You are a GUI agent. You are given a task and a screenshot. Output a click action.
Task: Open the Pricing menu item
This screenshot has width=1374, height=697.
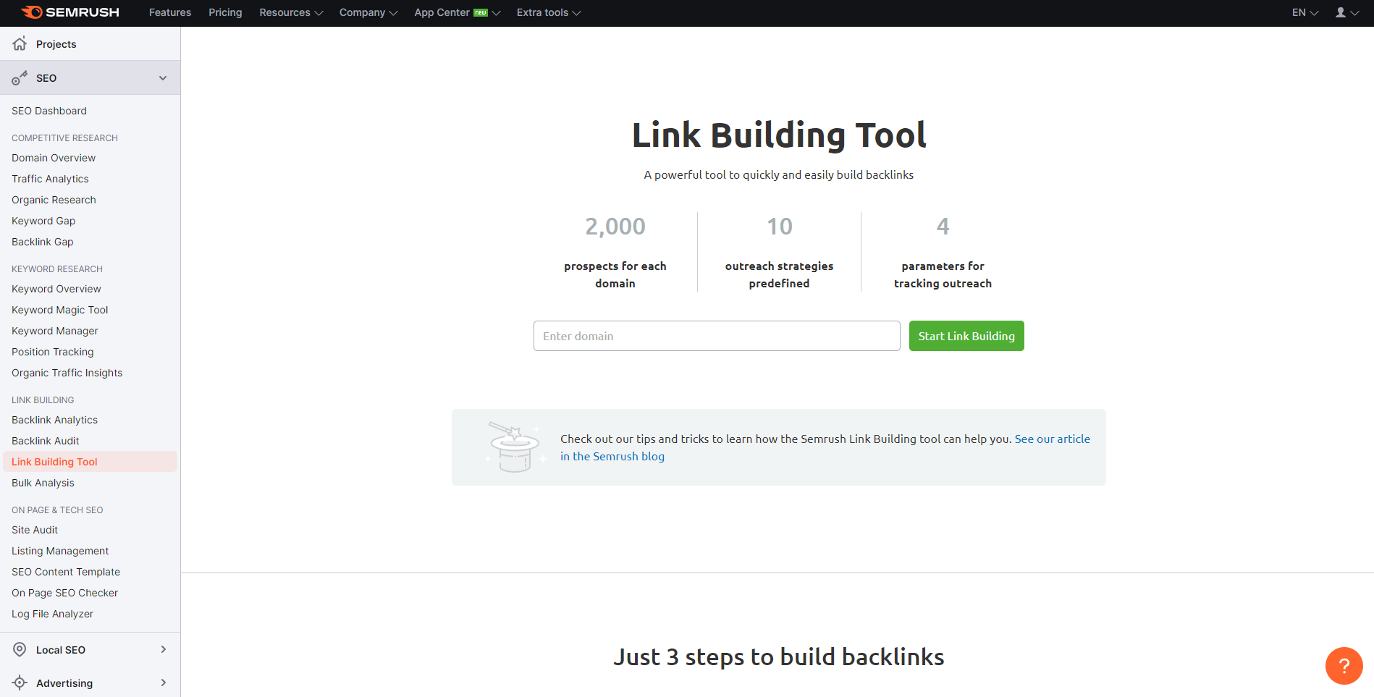click(225, 12)
